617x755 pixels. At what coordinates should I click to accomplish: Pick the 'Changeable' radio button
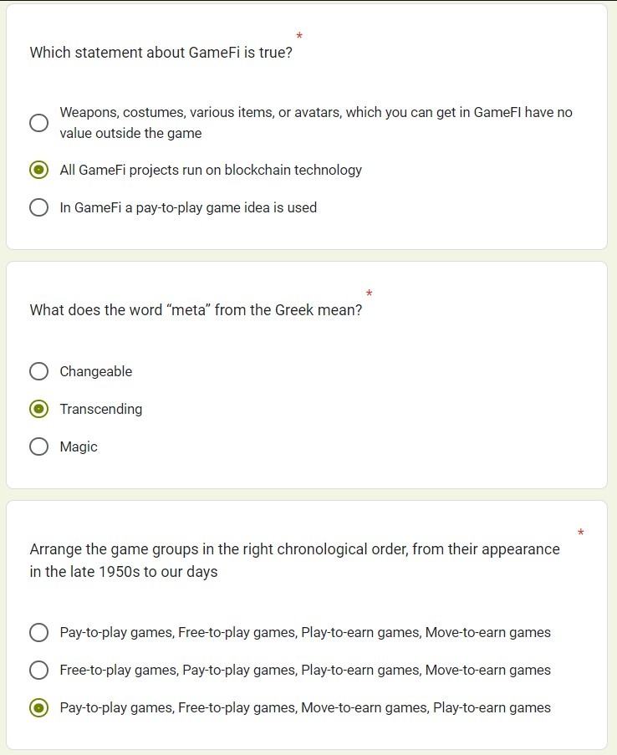(38, 371)
